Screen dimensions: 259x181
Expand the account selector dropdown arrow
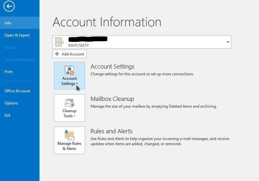coord(228,42)
